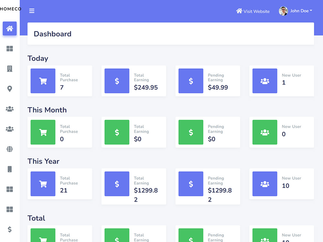Click the This Year New User card showing 10
This screenshot has height=242, width=323.
click(x=282, y=184)
